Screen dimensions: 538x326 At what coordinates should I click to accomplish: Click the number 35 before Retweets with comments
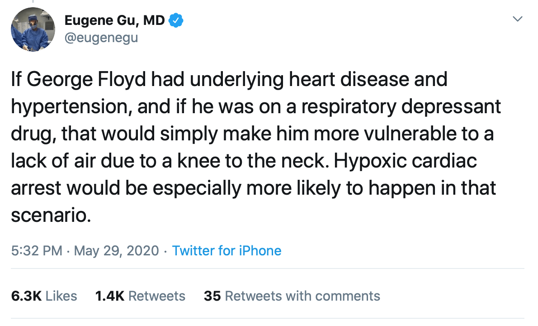(x=212, y=296)
